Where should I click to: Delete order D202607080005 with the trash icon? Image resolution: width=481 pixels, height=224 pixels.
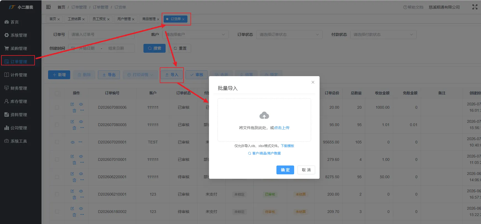[x=74, y=128]
